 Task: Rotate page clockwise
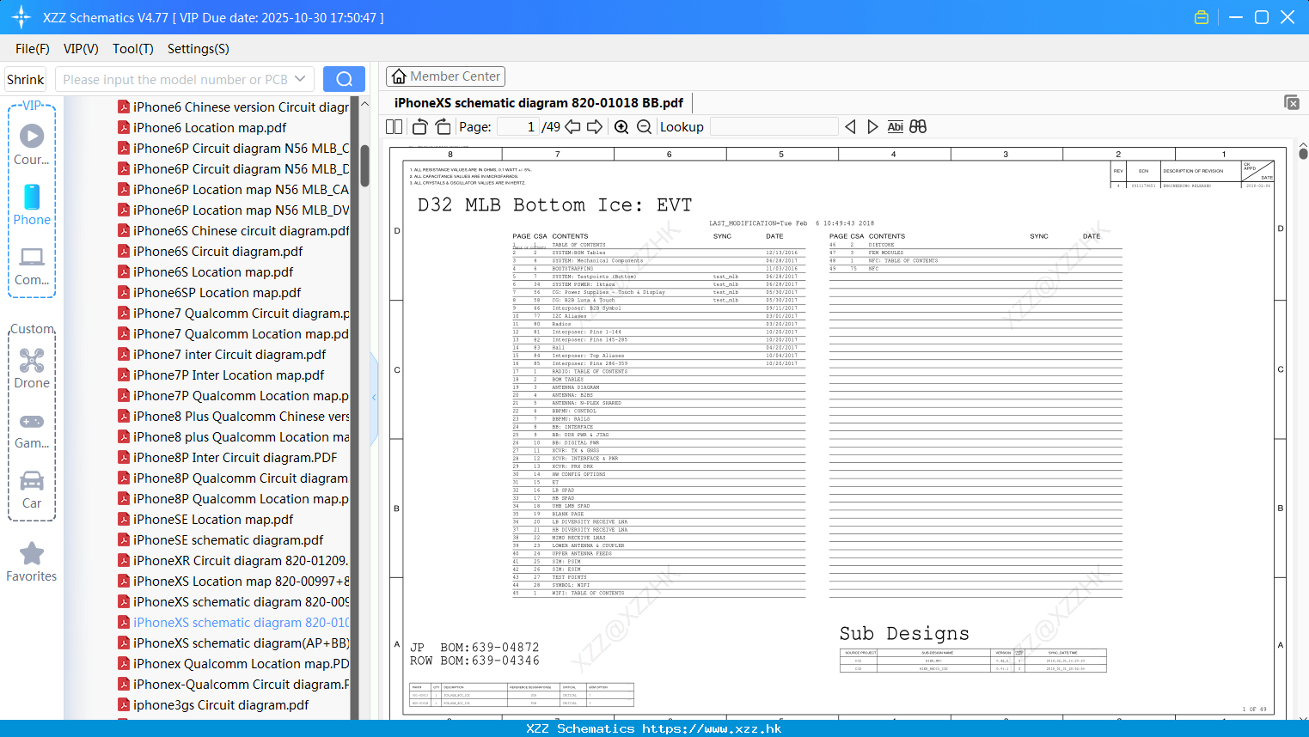pyautogui.click(x=443, y=127)
